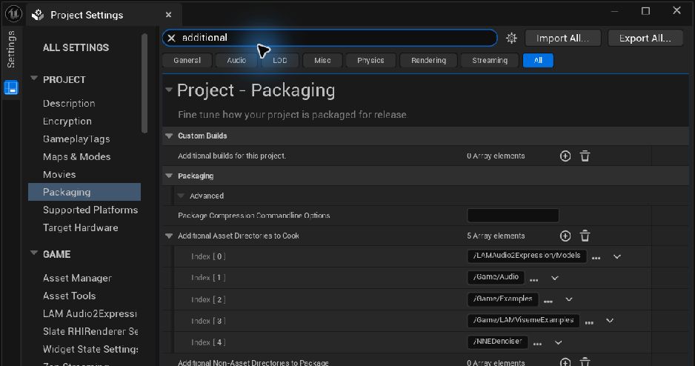Click Package Compression Commandline Options field
The height and width of the screenshot is (366, 695).
pos(513,216)
